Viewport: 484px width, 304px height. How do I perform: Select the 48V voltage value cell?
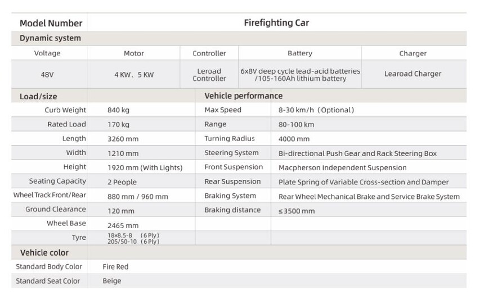point(47,75)
